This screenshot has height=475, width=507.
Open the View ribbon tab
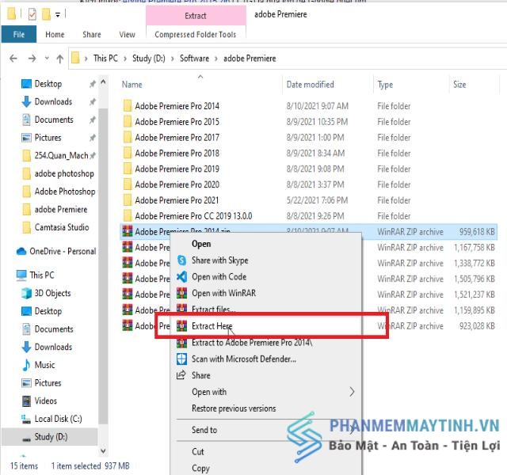[x=127, y=34]
